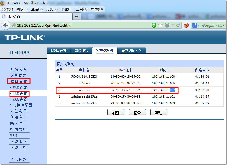Image resolution: width=227 pixels, height=165 pixels.
Task: Click hostname AdministekiiPad
Action: (84, 97)
